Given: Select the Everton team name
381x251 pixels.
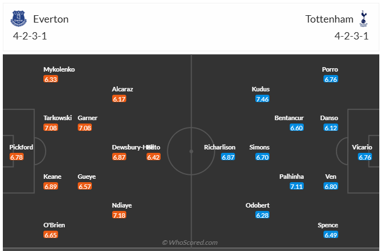Looking at the screenshot, I should coord(51,19).
